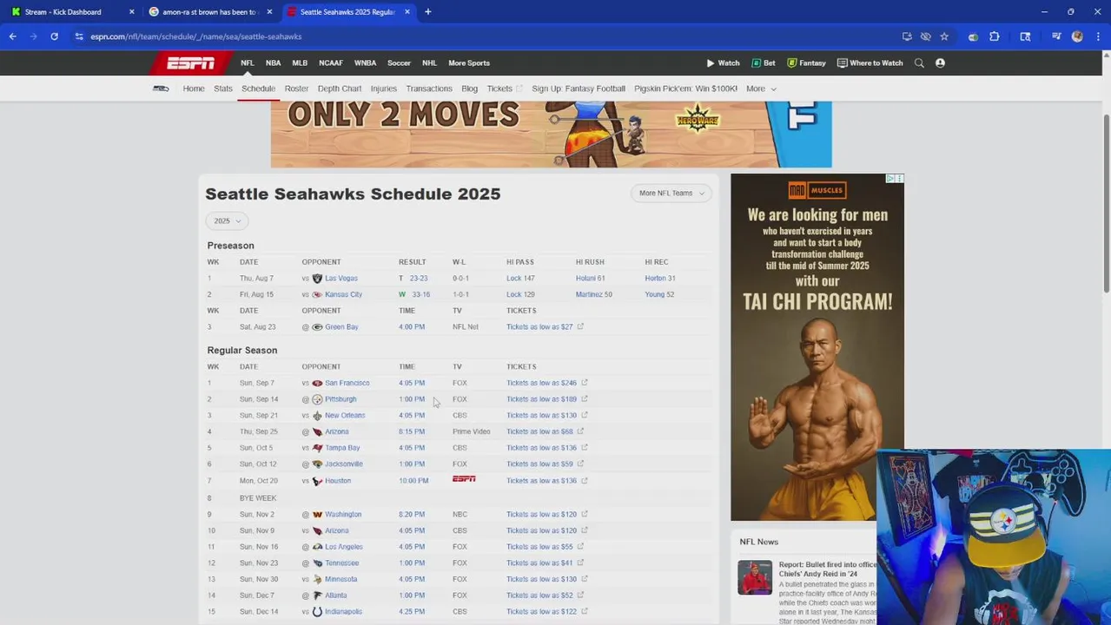Screen dimensions: 1111x625
Task: Open the 23-23 result link for Las Vegas
Action: (419, 279)
